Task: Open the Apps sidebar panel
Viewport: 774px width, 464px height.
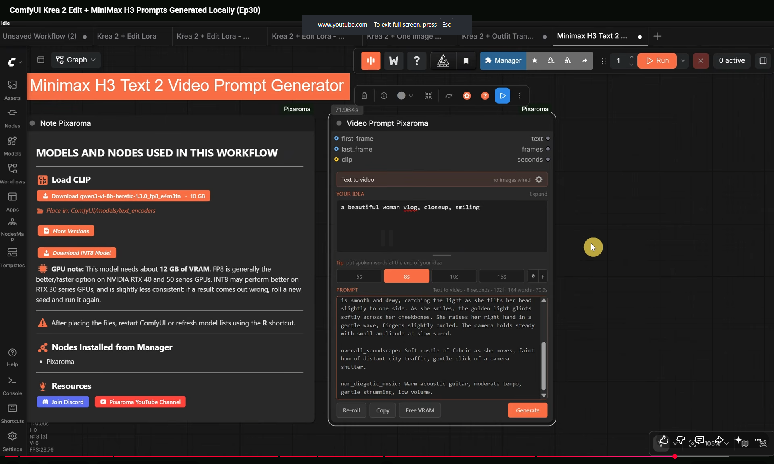Action: coord(12,202)
